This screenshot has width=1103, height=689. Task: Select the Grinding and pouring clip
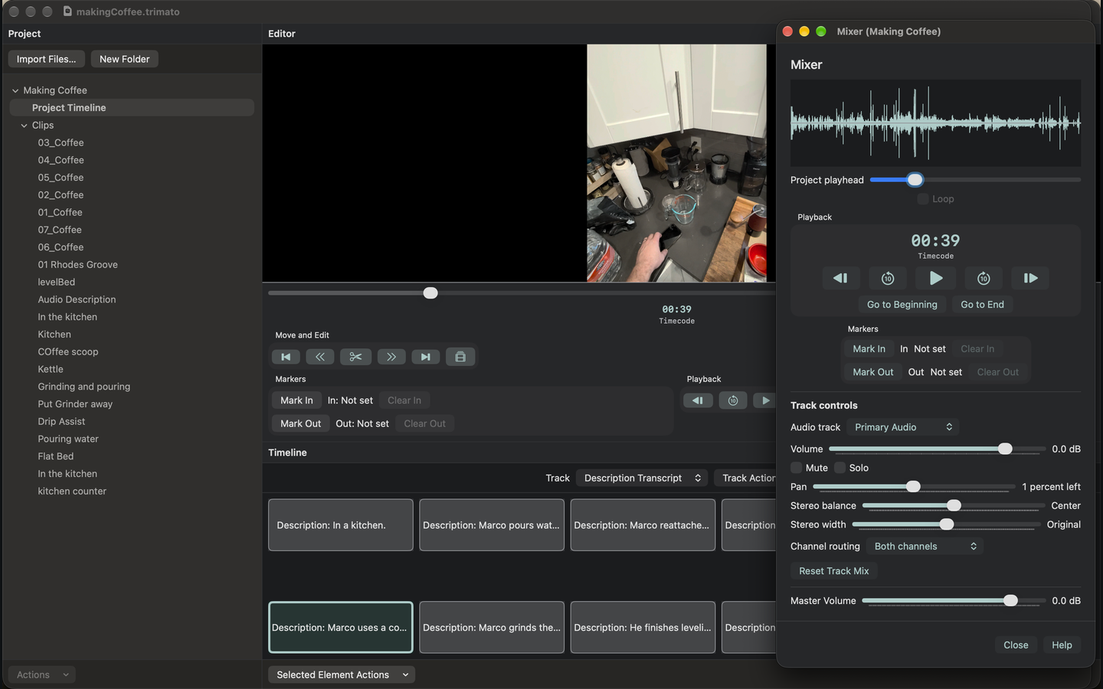84,387
